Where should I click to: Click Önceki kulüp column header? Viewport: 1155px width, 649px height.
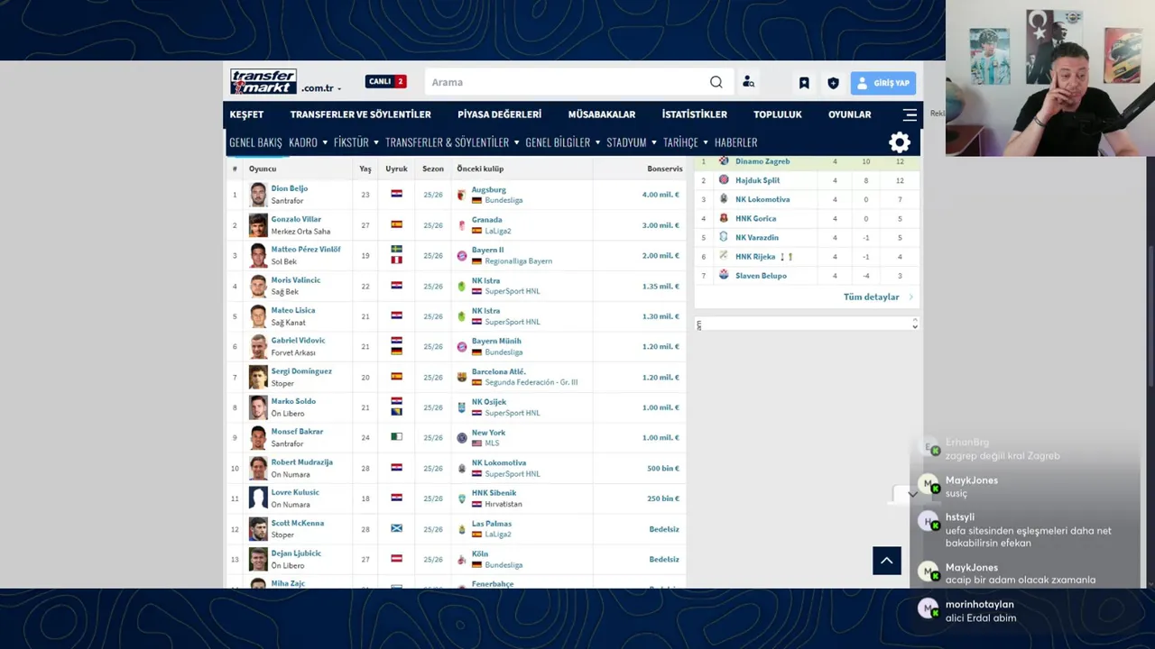[x=480, y=169]
